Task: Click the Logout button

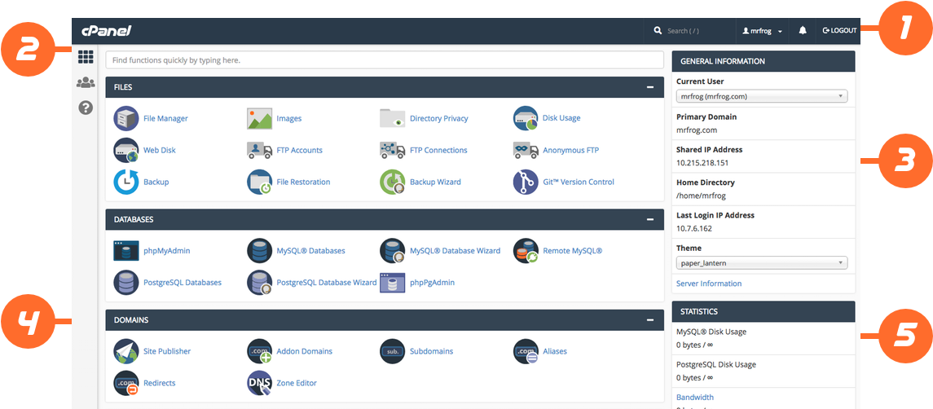Action: pos(839,30)
